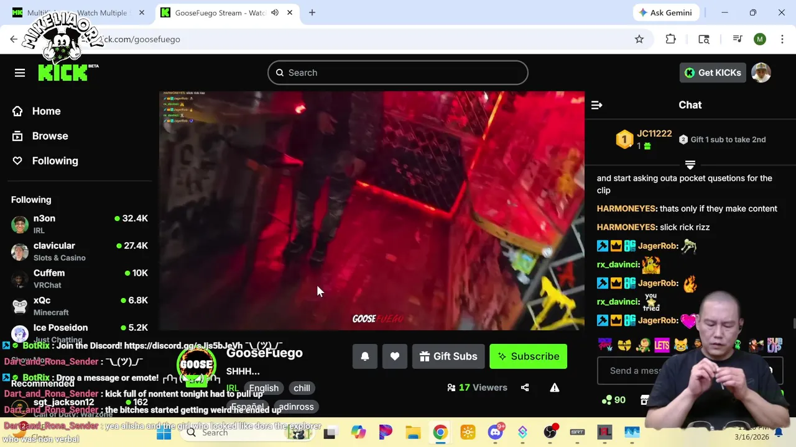This screenshot has width=796, height=447.
Task: Bookmark this page with the star icon
Action: pyautogui.click(x=639, y=39)
